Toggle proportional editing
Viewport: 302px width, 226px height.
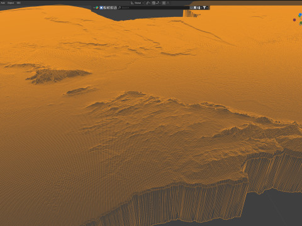[164, 3]
